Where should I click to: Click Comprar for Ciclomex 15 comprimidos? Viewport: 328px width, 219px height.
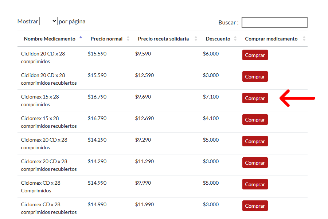(x=255, y=98)
